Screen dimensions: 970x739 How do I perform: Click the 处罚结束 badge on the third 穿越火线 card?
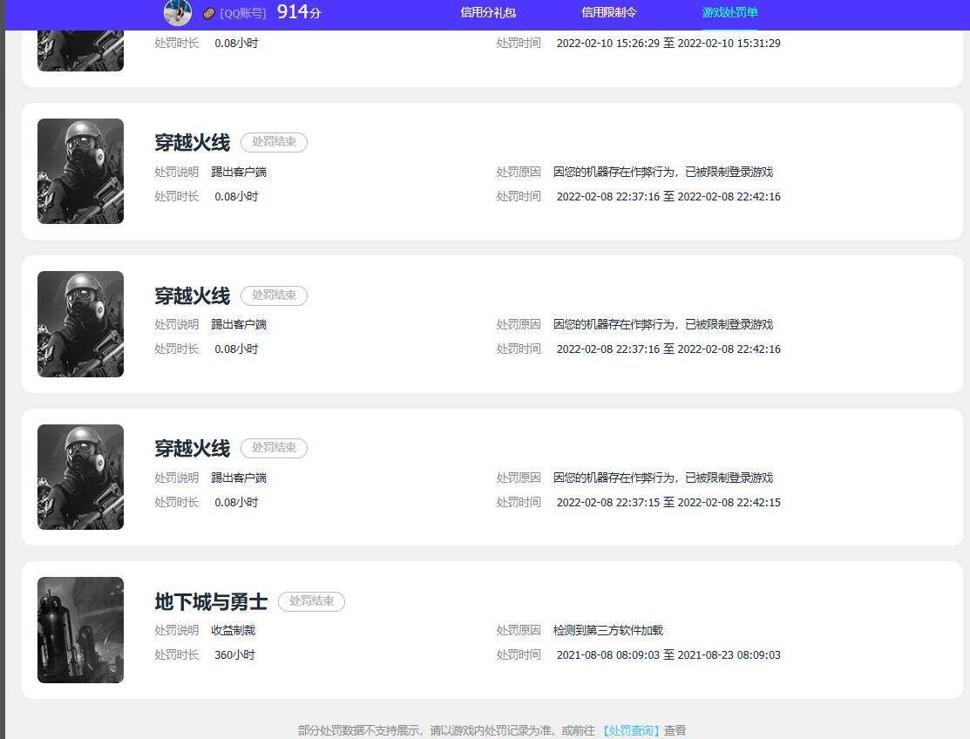tap(274, 448)
